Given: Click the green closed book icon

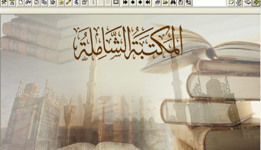Looking at the screenshot, I should (256, 2).
